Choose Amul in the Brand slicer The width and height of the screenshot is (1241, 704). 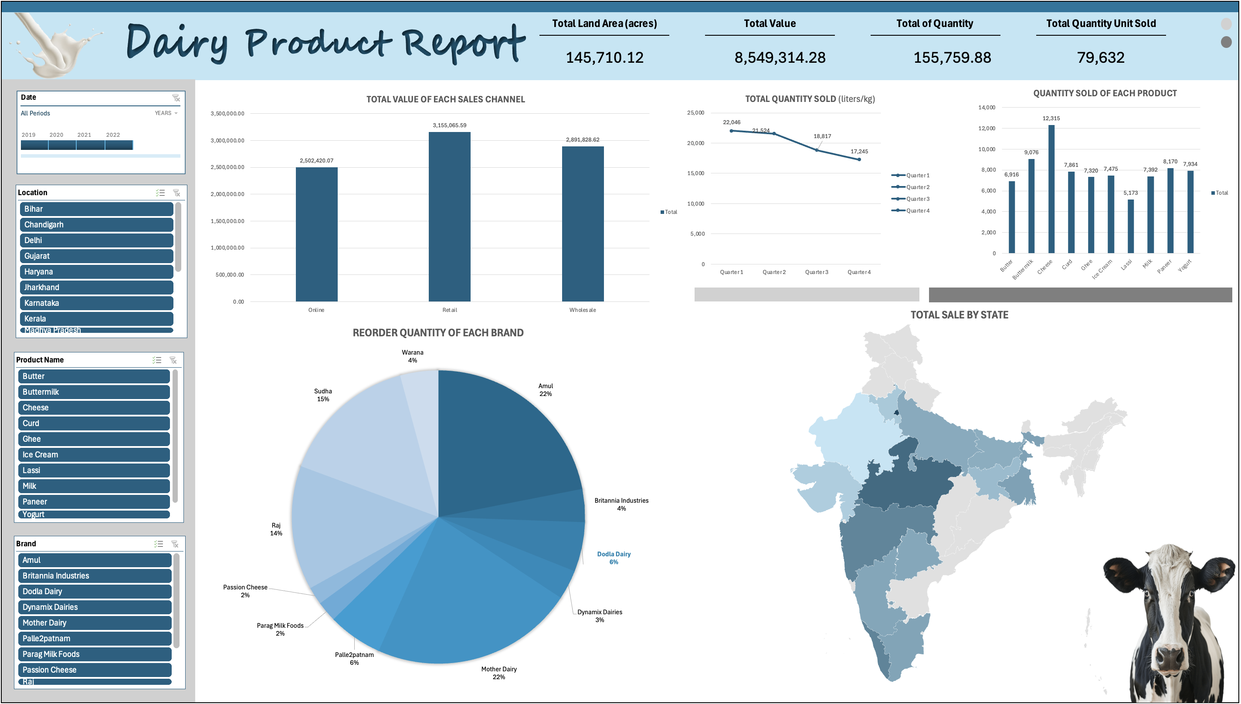coord(95,560)
